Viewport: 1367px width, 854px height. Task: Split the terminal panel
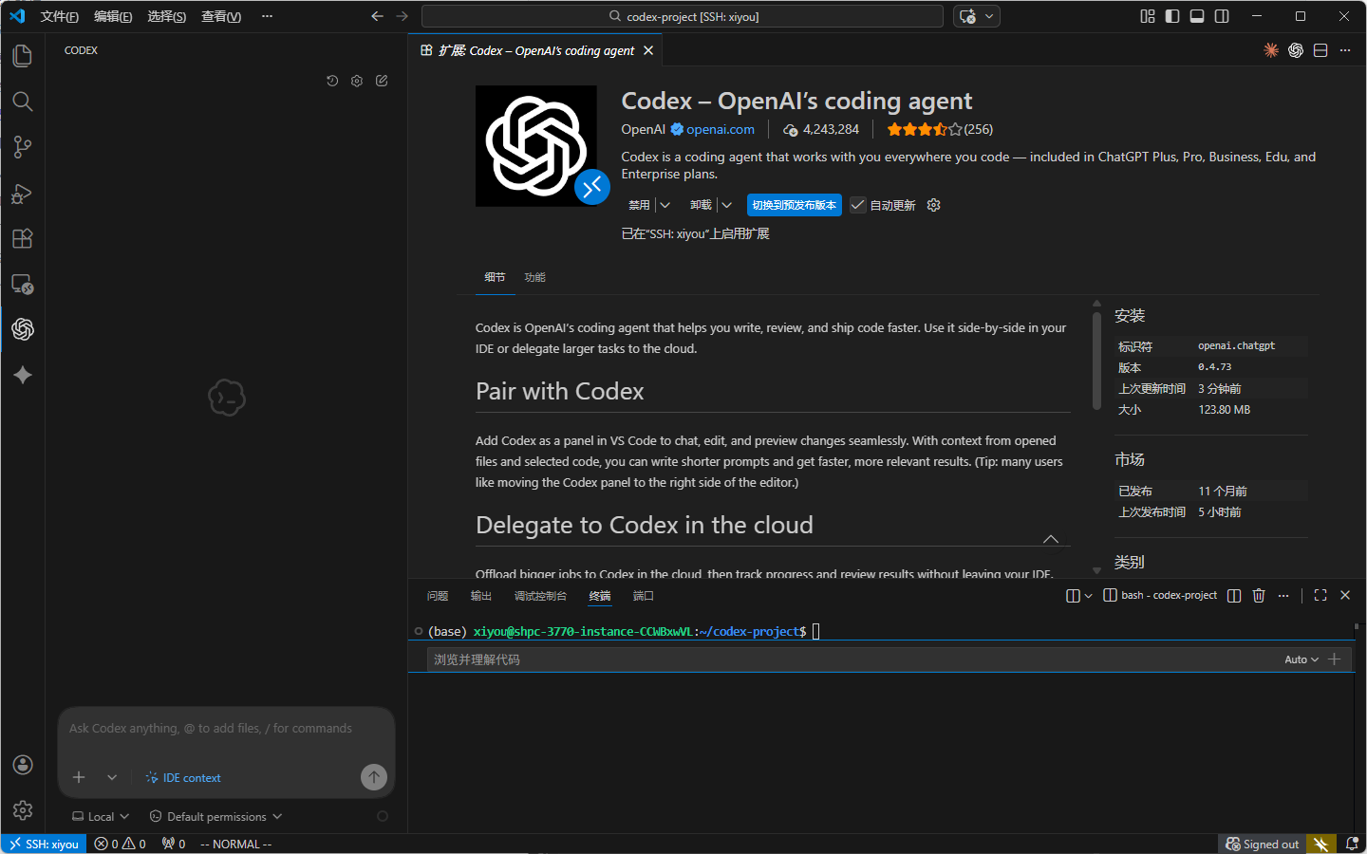click(x=1234, y=595)
